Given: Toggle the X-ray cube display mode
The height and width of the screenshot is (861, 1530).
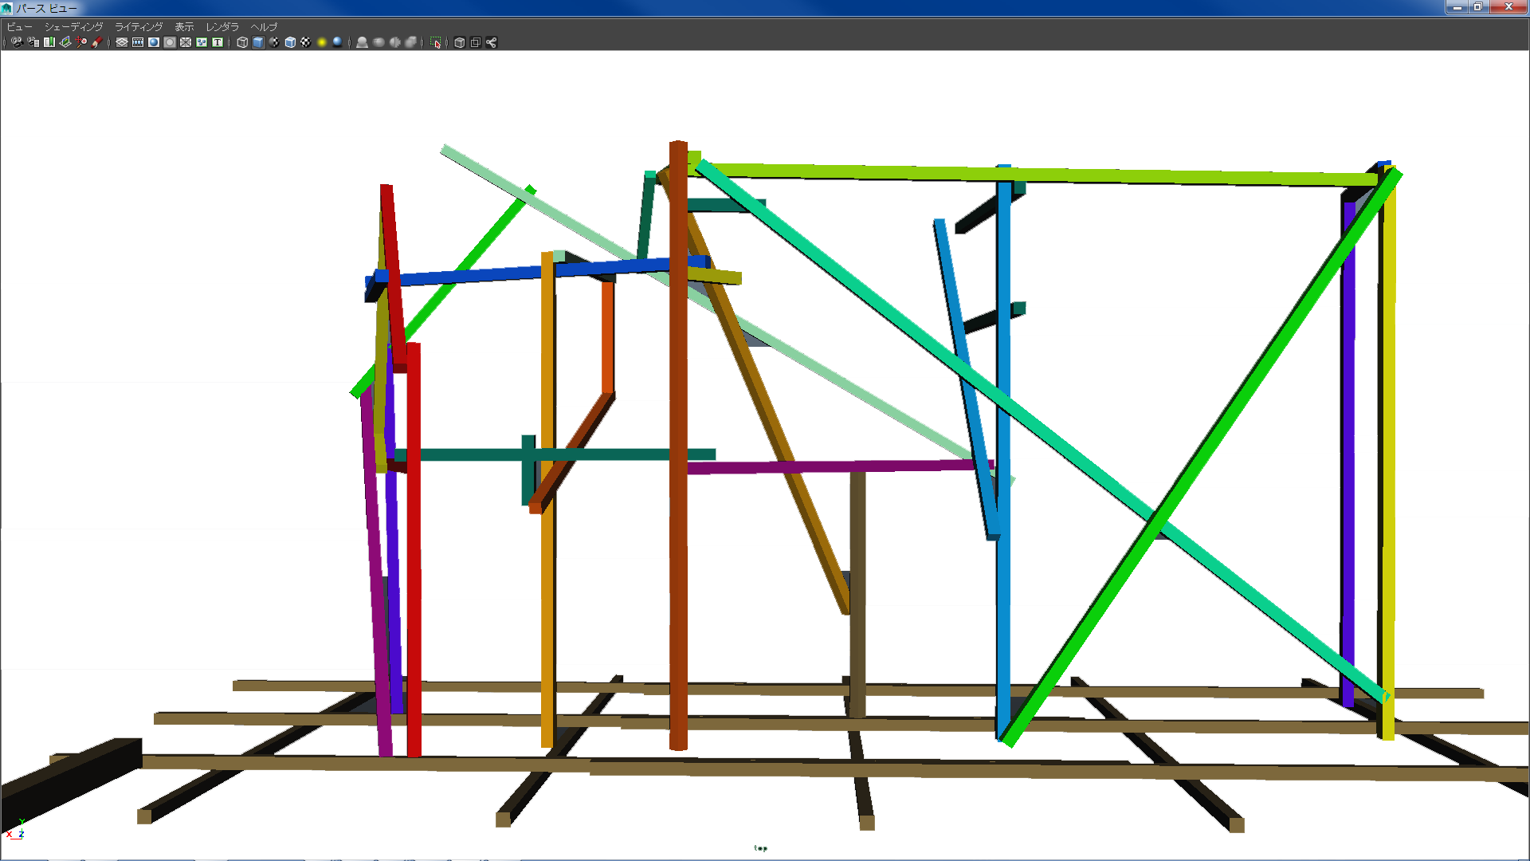Looking at the screenshot, I should [459, 42].
